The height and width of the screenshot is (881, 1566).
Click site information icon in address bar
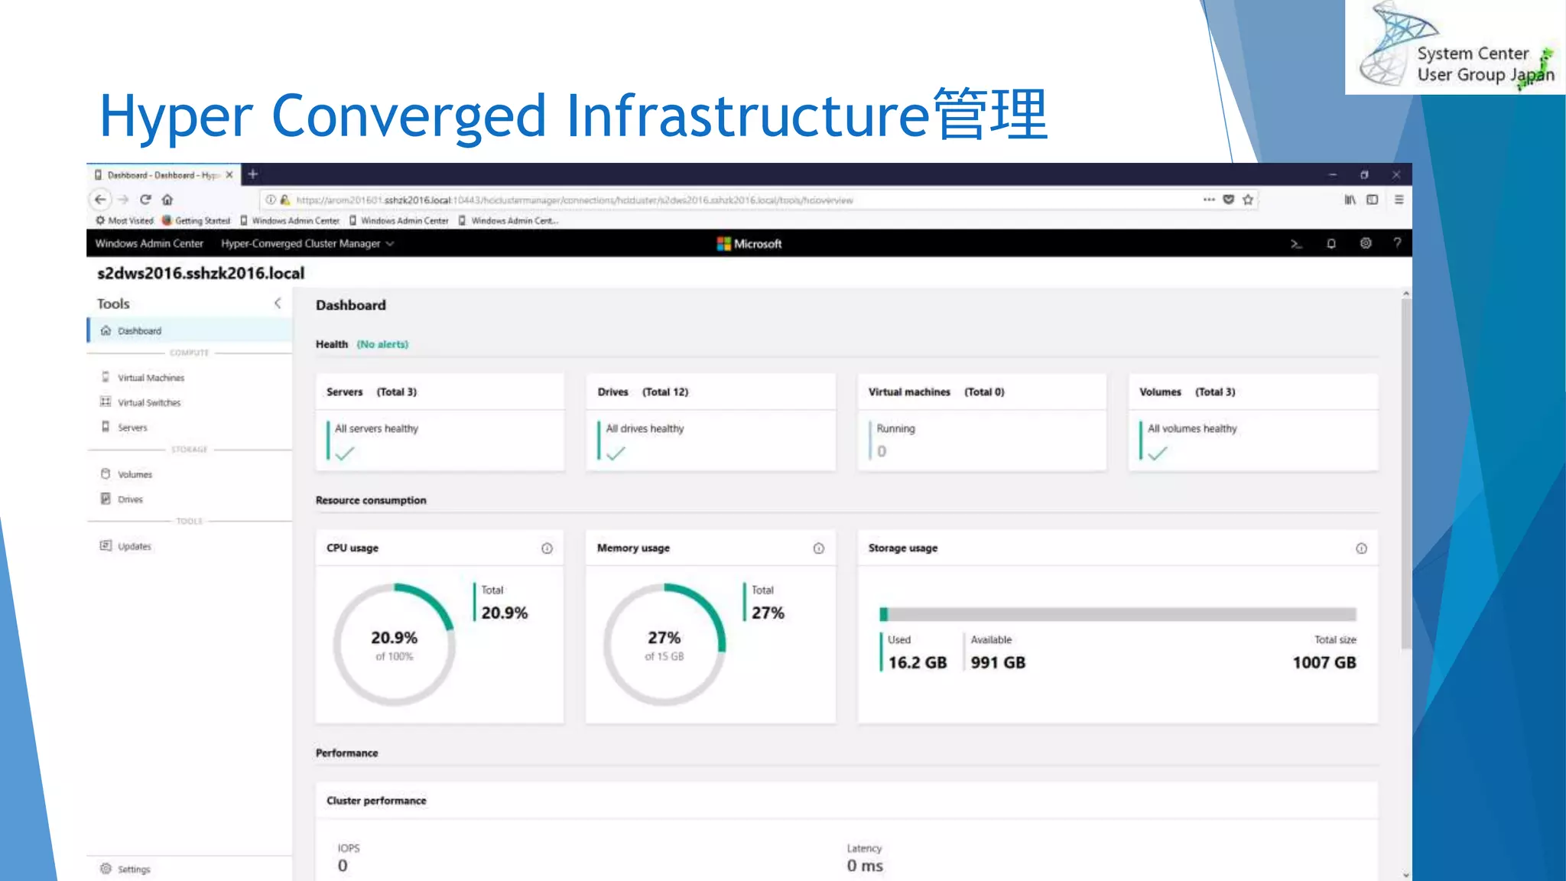pyautogui.click(x=271, y=200)
